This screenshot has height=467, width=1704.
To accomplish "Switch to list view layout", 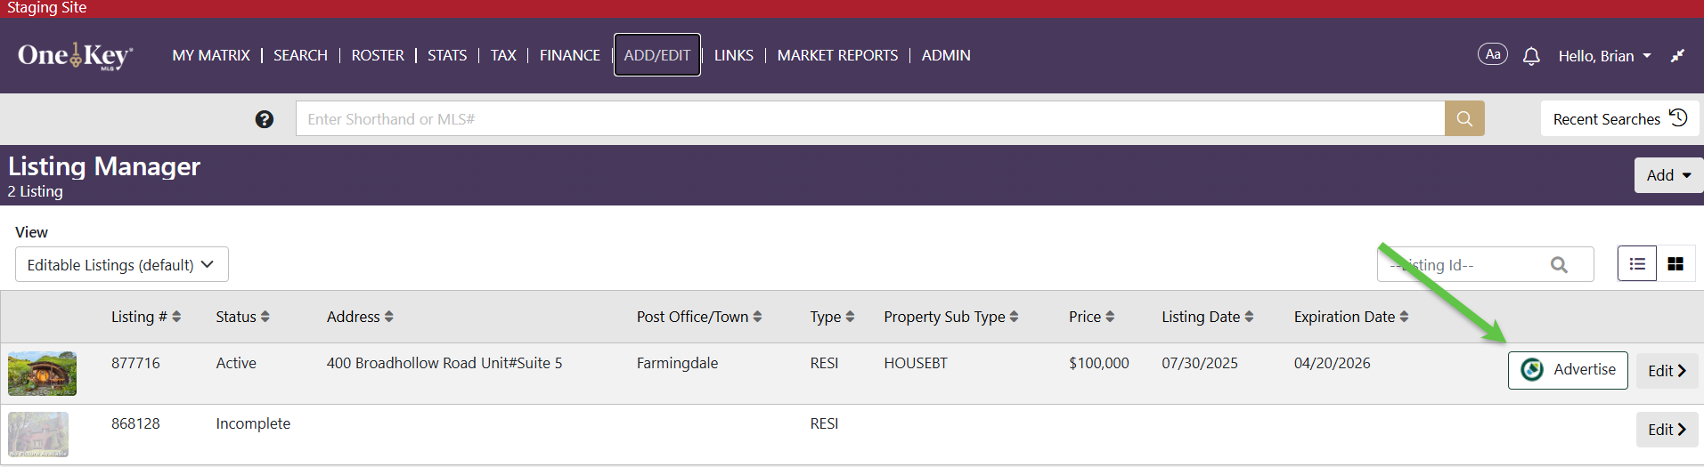I will (1637, 264).
